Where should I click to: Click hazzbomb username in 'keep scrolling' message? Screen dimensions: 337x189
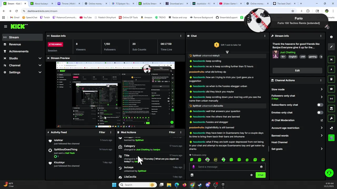(199, 61)
